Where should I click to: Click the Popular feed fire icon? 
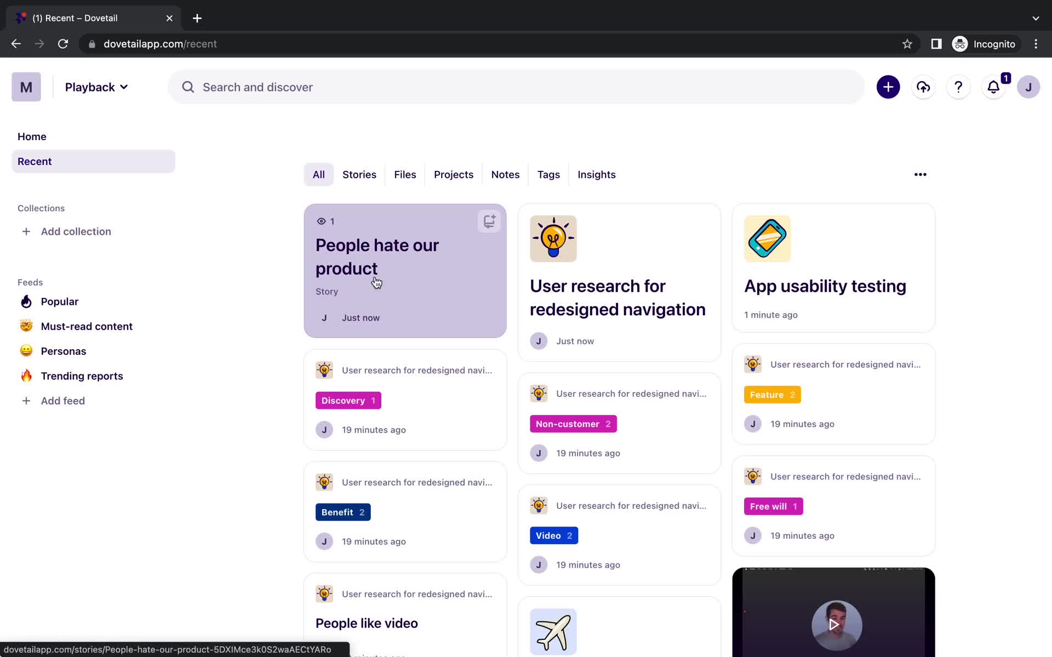pyautogui.click(x=26, y=301)
